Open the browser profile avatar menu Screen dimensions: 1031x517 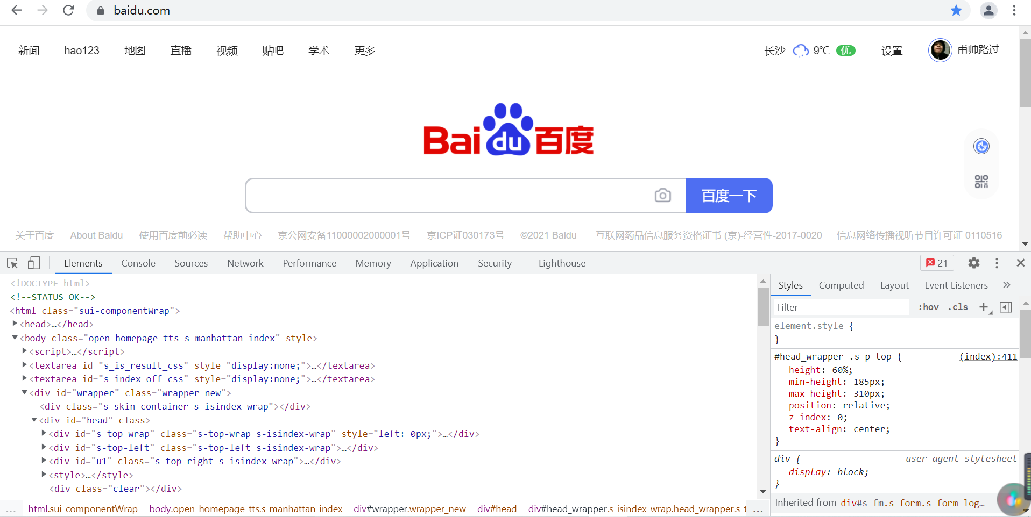(988, 10)
